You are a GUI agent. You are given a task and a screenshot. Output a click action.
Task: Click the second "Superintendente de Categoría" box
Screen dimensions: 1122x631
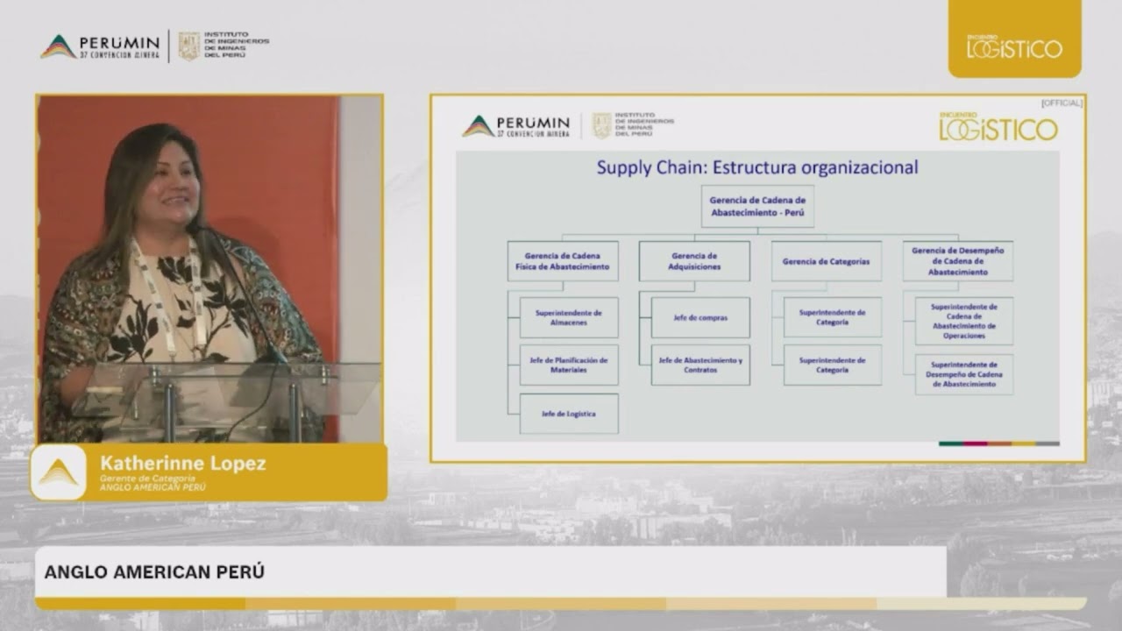(833, 365)
